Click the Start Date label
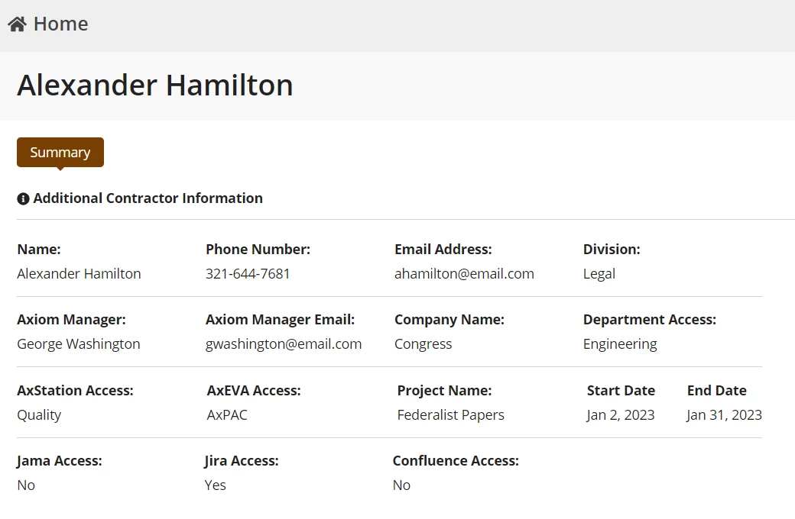This screenshot has height=519, width=795. pos(621,390)
